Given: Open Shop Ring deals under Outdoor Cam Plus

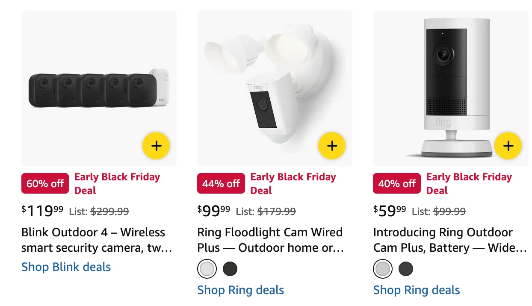Looking at the screenshot, I should (417, 290).
